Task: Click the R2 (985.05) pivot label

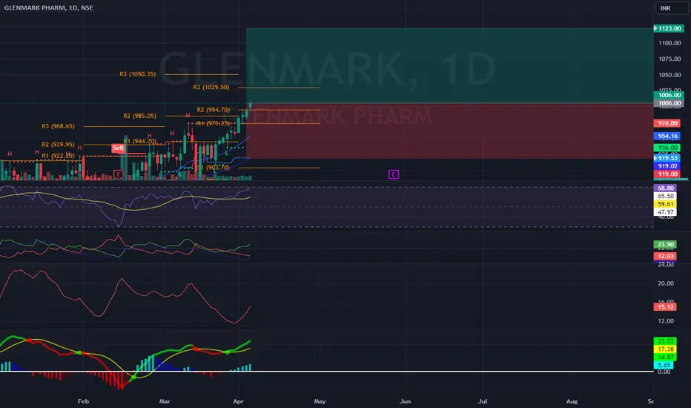Action: click(x=139, y=116)
